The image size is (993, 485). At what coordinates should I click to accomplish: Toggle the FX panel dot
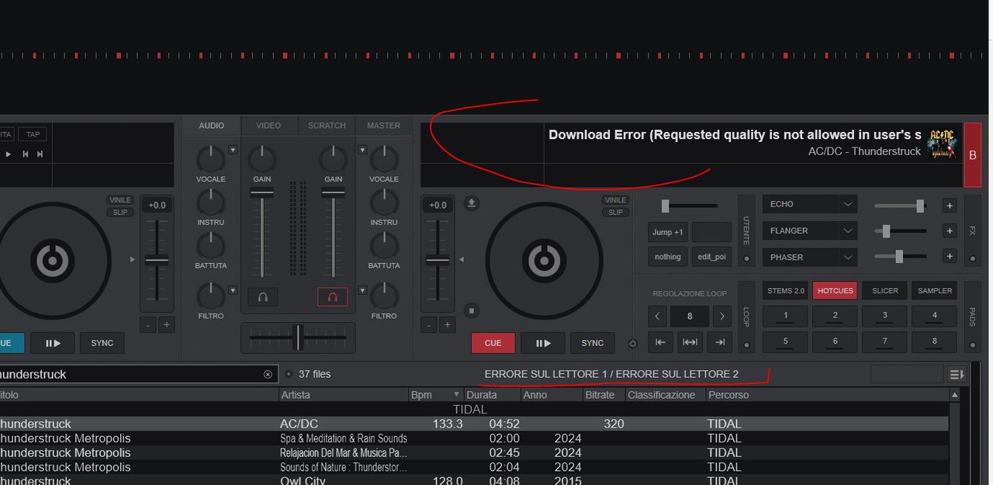point(973,258)
